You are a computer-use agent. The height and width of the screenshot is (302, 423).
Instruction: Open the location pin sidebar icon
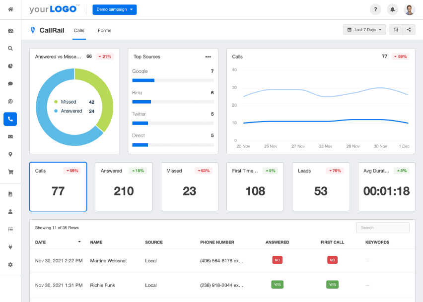10,154
